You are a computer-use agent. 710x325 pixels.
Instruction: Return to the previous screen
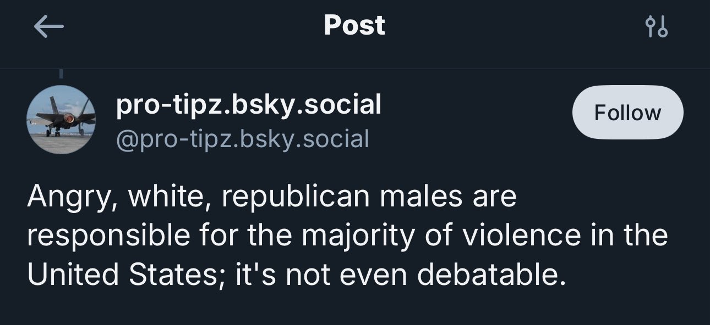point(48,26)
